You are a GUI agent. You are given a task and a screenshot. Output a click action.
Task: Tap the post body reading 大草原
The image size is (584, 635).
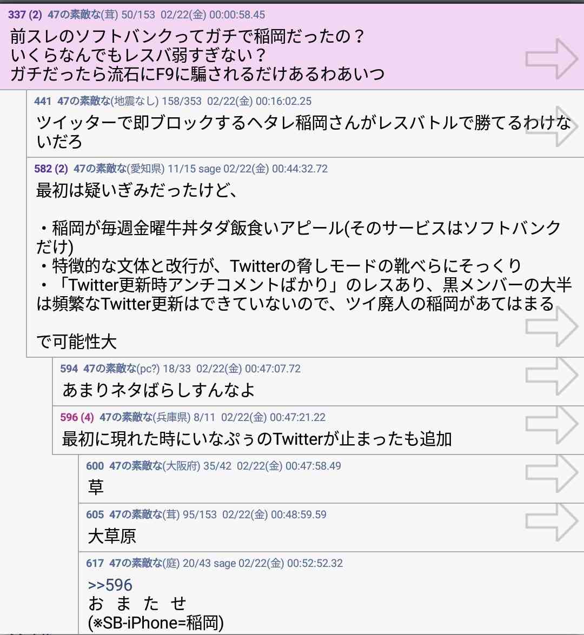[x=112, y=536]
